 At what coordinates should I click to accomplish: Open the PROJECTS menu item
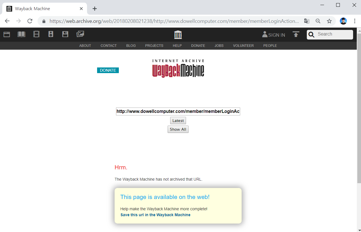[x=154, y=46]
